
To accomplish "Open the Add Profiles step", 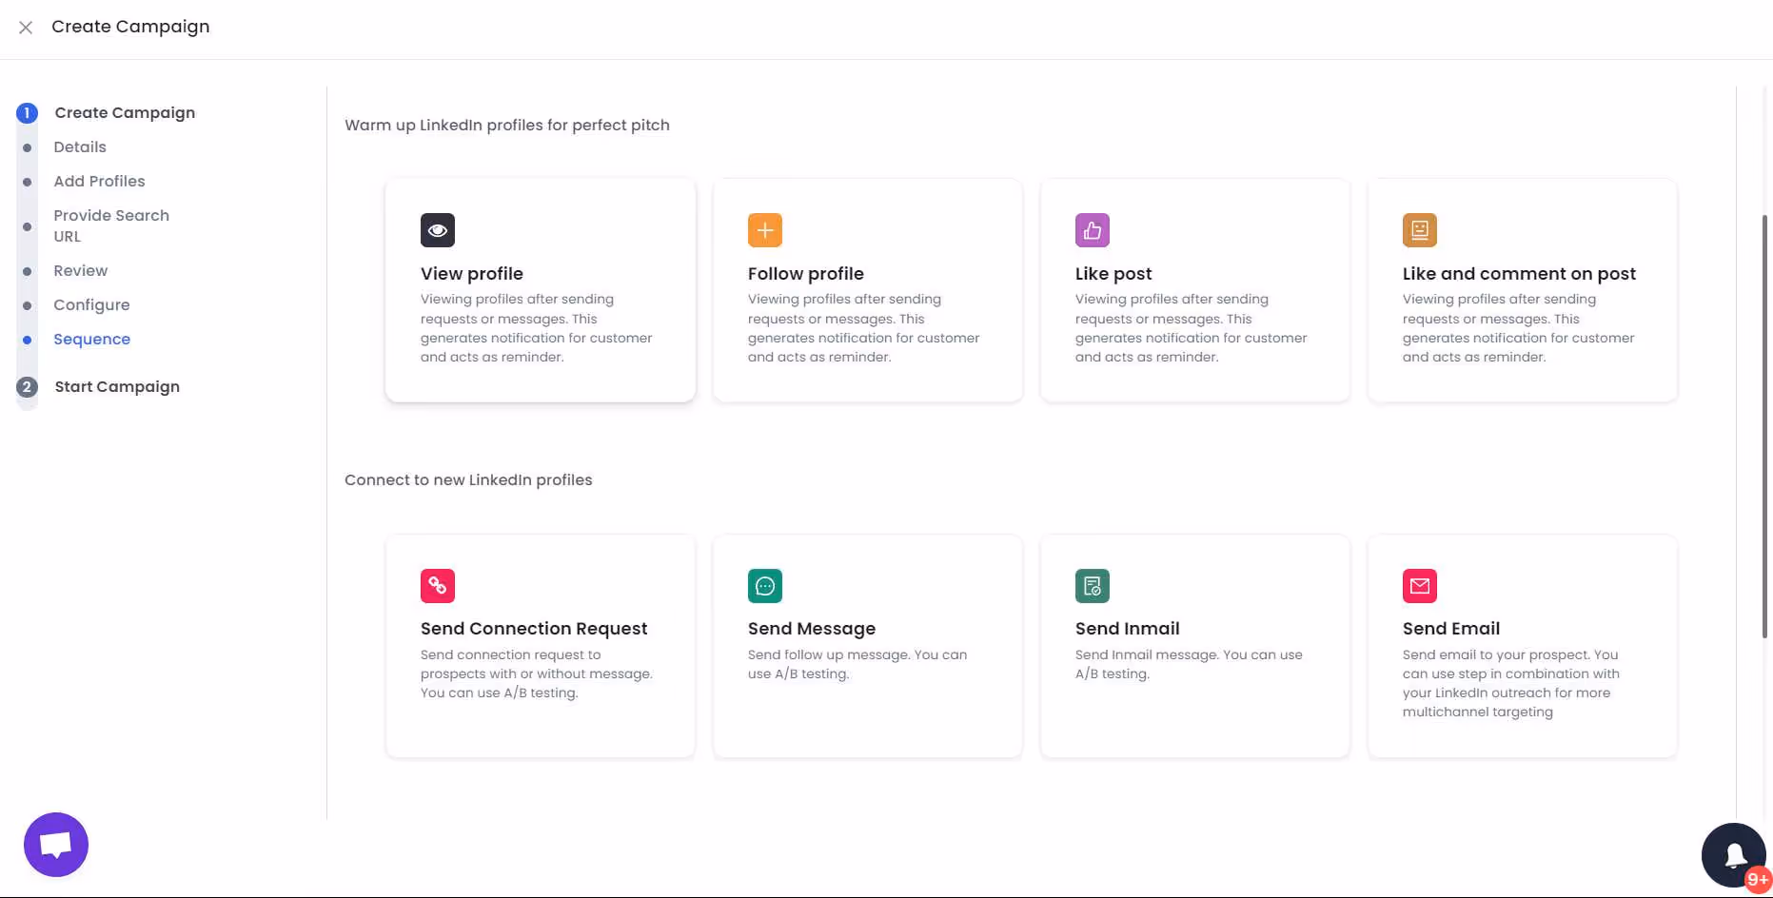I will point(99,181).
